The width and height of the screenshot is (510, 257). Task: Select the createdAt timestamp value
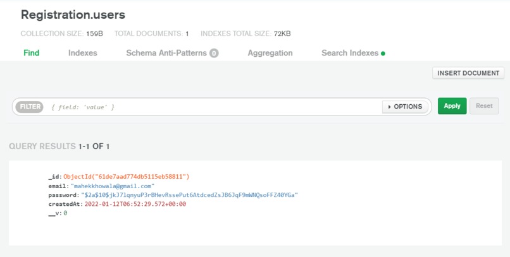tap(135, 204)
